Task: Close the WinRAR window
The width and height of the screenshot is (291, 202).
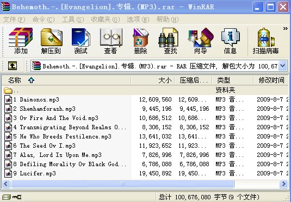Action: click(283, 7)
